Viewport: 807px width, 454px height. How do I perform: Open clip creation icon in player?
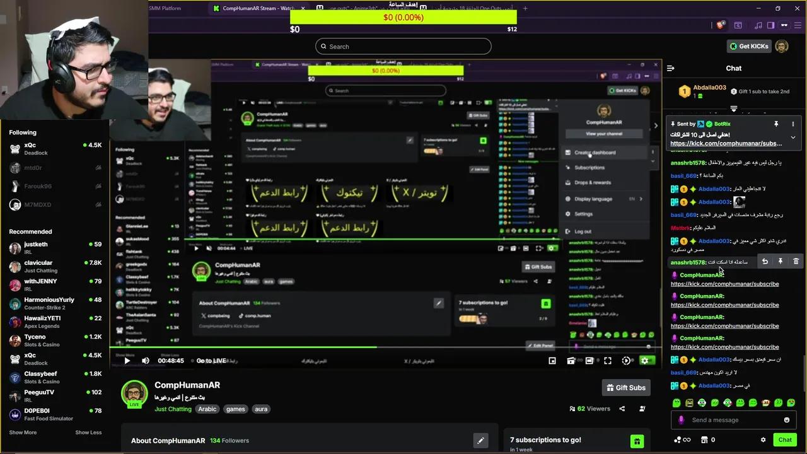pos(571,361)
